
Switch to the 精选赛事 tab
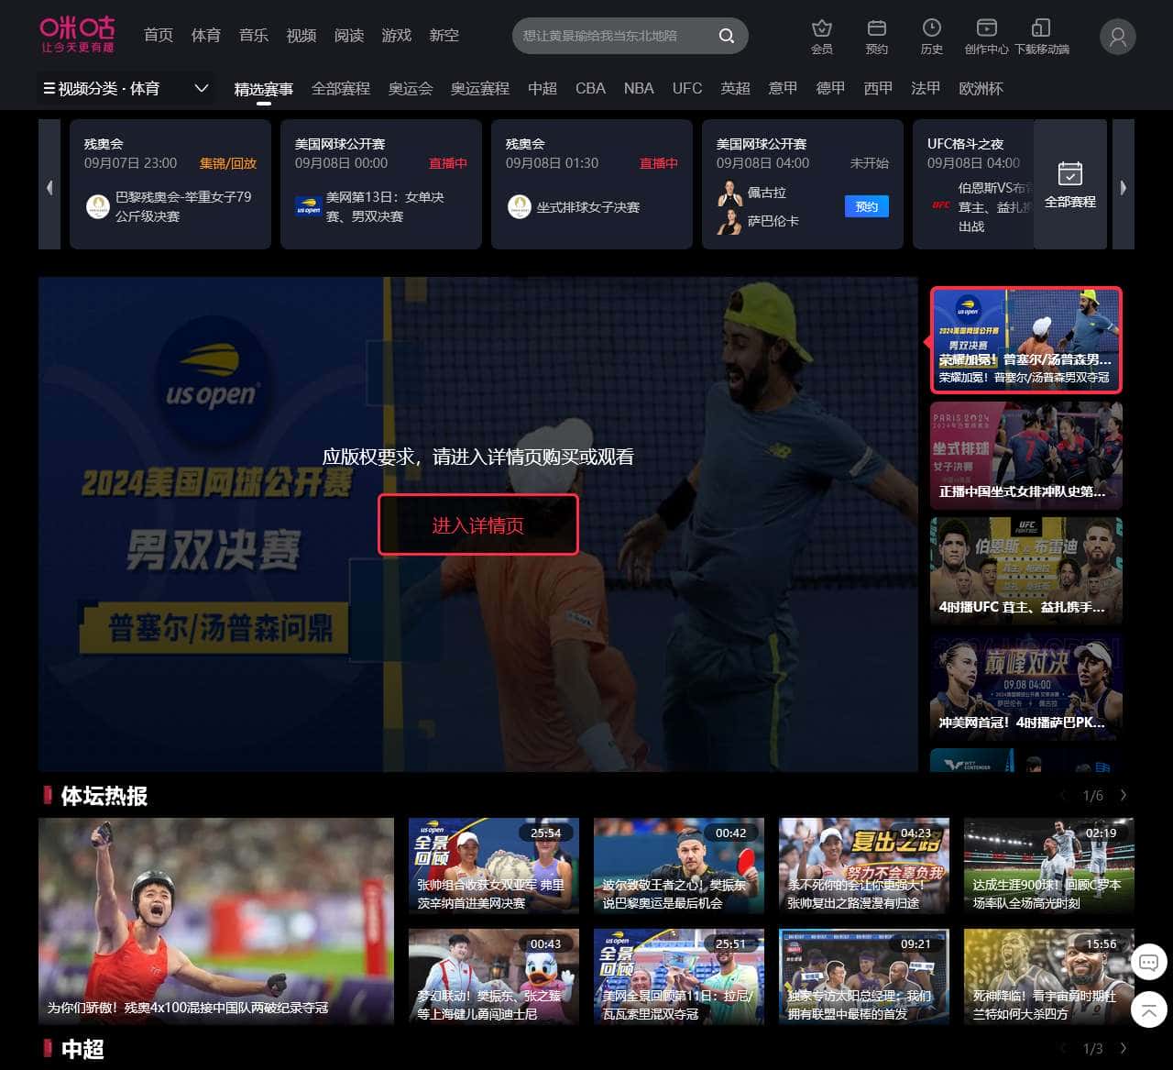[264, 89]
